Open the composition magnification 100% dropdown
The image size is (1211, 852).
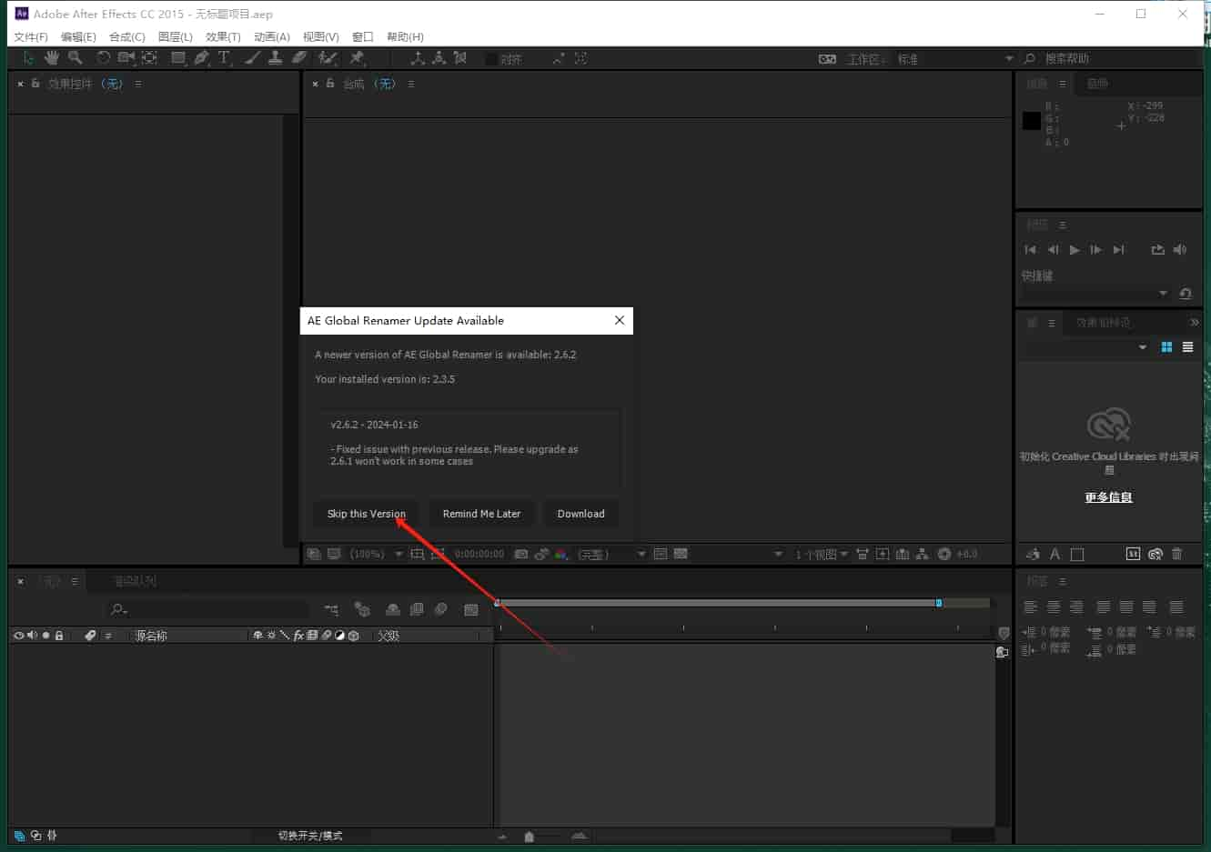click(x=377, y=554)
